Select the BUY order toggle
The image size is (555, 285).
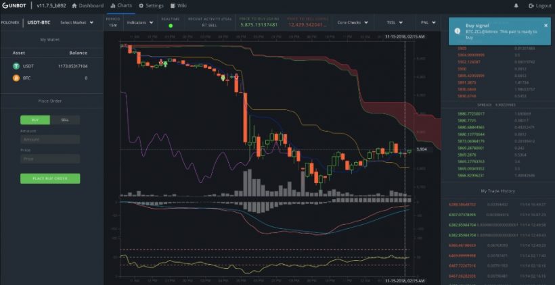(35, 120)
